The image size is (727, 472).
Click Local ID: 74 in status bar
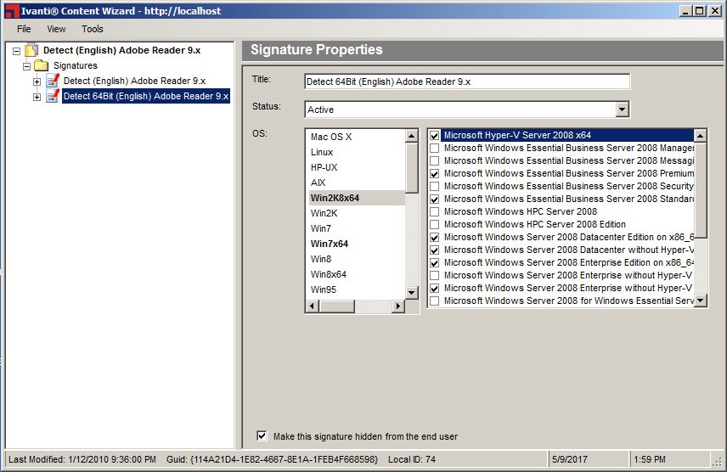tap(412, 459)
